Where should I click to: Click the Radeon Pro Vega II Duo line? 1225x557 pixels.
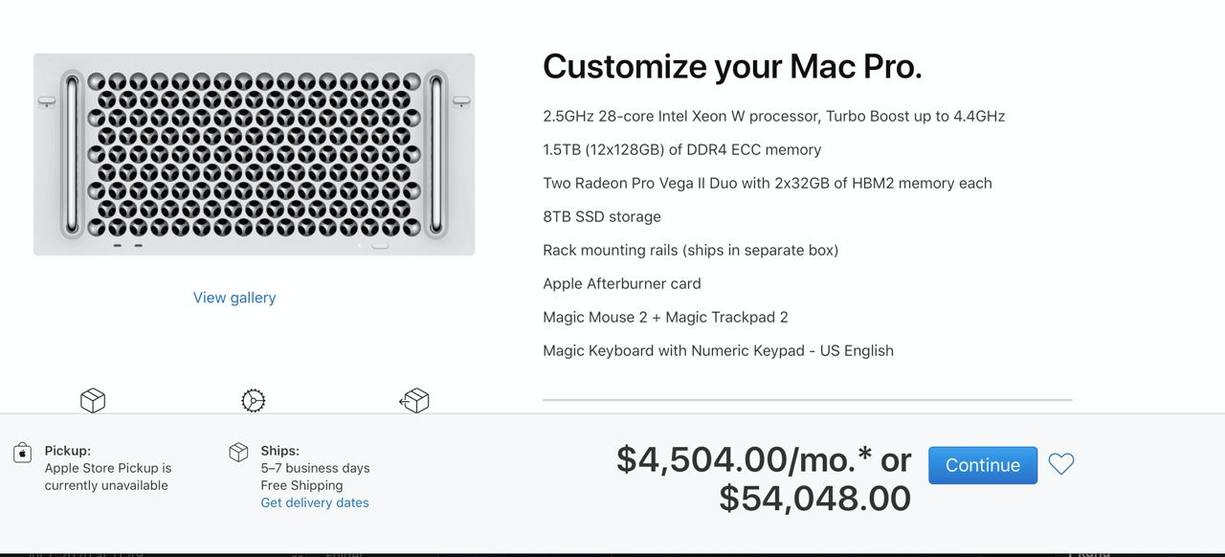click(767, 183)
